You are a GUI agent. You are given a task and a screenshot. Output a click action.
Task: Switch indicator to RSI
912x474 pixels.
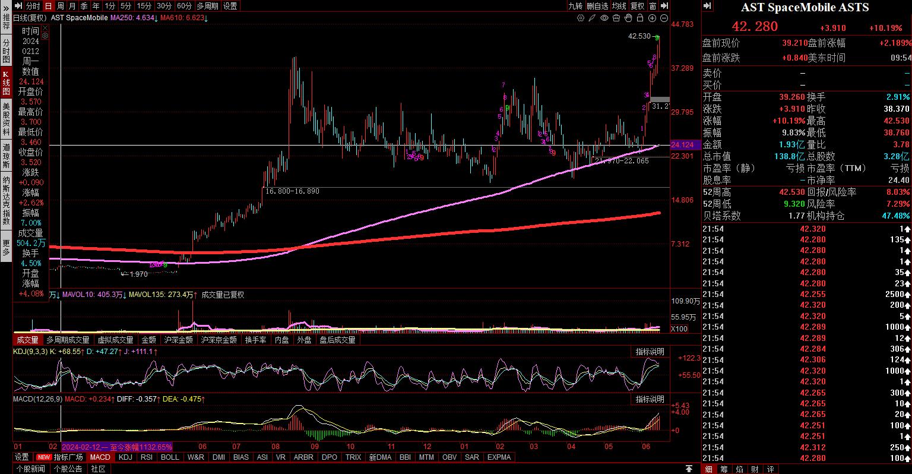point(146,457)
